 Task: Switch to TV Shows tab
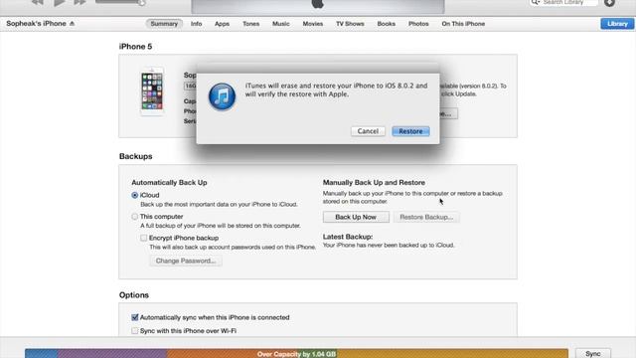pyautogui.click(x=350, y=24)
